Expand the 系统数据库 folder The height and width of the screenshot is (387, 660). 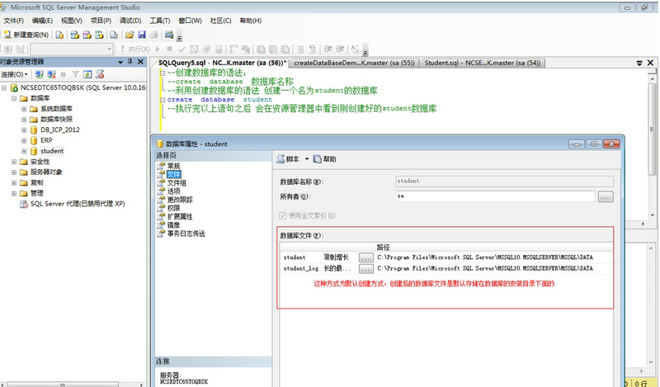point(24,109)
